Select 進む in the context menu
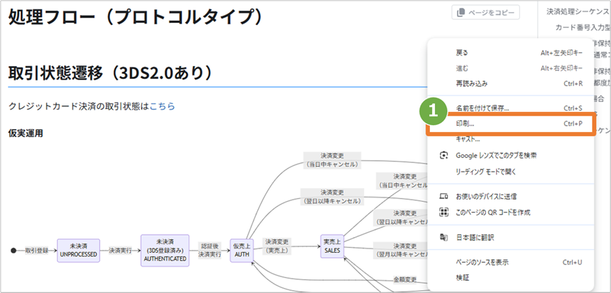 (x=510, y=68)
